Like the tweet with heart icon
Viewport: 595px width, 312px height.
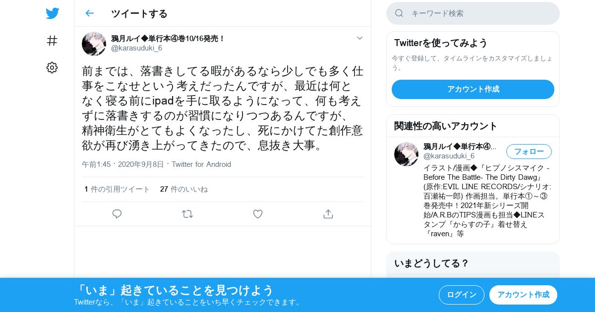click(x=258, y=214)
